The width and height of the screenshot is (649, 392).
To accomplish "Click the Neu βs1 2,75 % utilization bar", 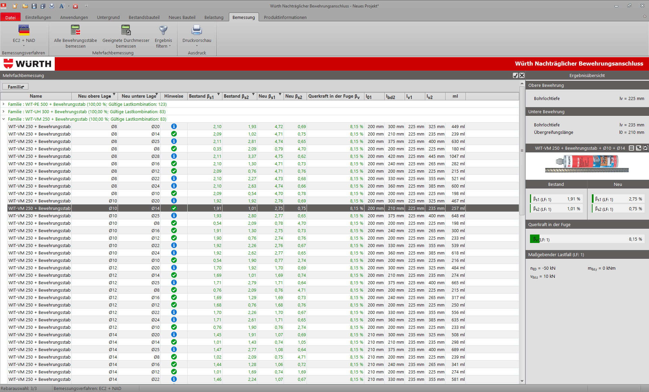I will coord(618,199).
